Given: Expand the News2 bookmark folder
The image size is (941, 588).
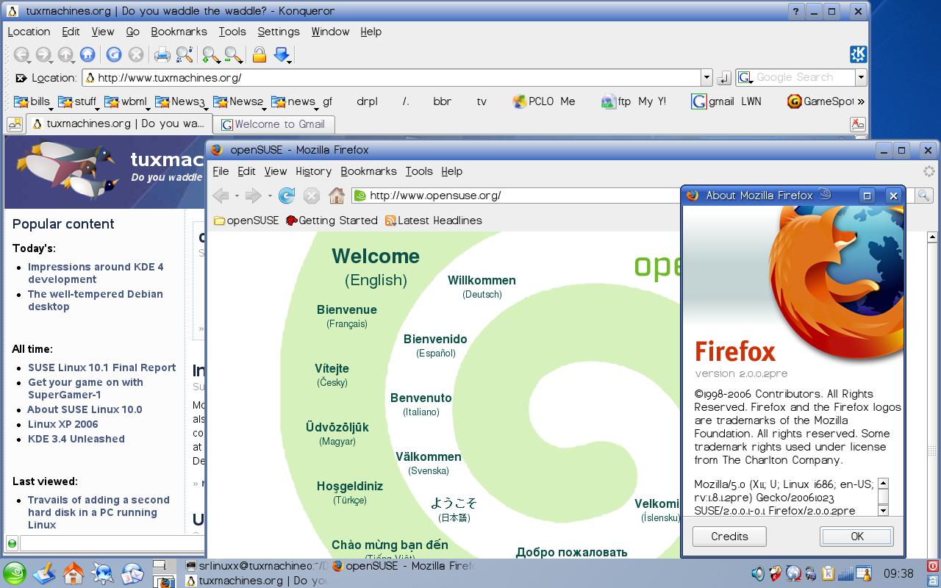Looking at the screenshot, I should click(x=237, y=101).
